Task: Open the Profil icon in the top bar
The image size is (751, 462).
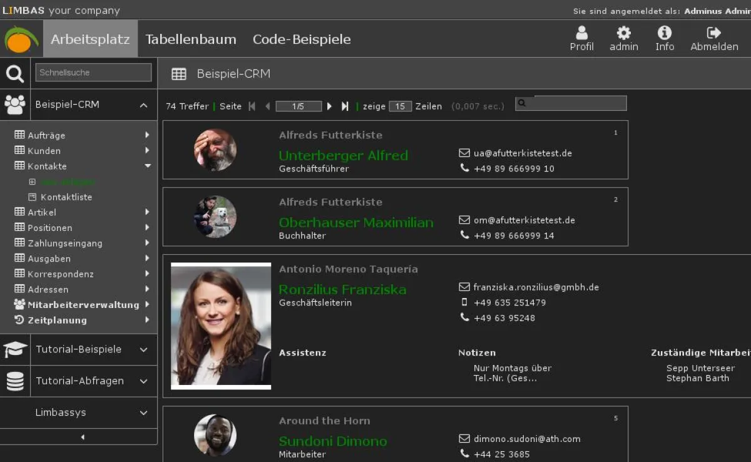Action: click(x=581, y=34)
